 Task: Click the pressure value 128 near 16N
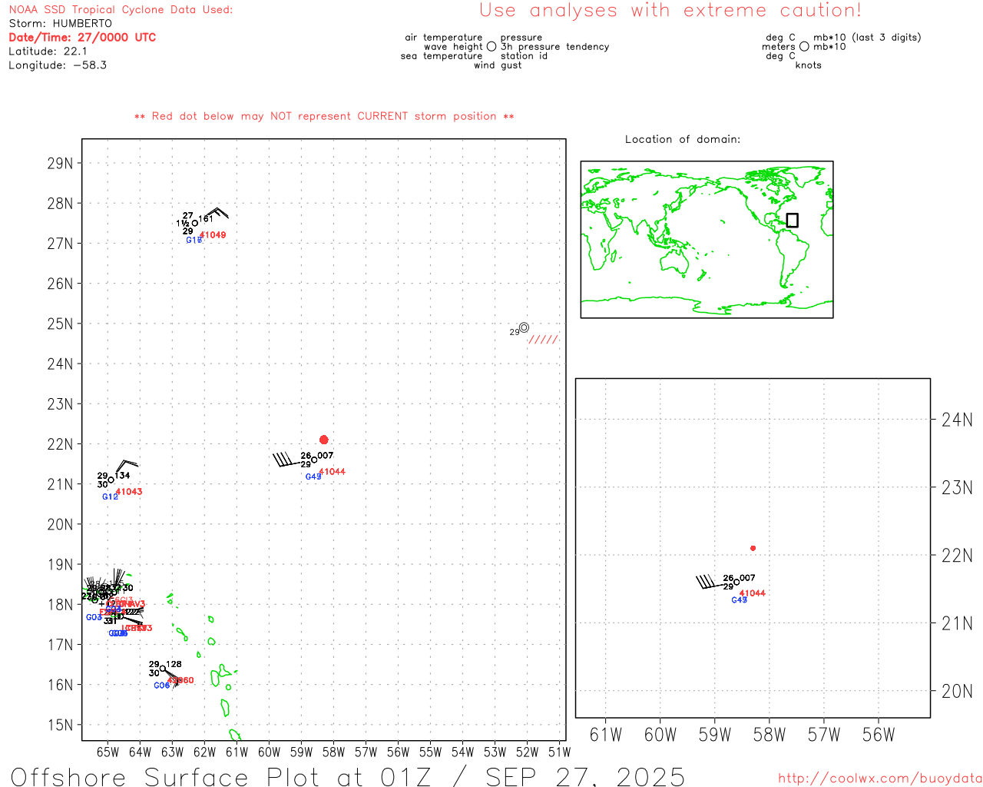tap(174, 665)
